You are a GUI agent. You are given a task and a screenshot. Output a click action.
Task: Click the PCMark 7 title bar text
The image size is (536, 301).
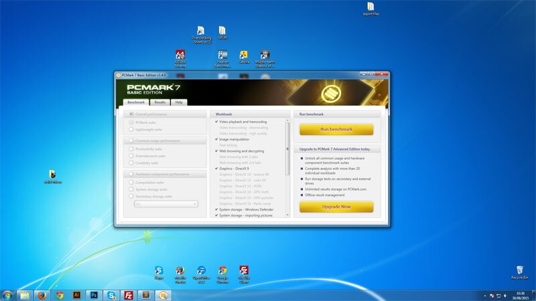pyautogui.click(x=143, y=75)
